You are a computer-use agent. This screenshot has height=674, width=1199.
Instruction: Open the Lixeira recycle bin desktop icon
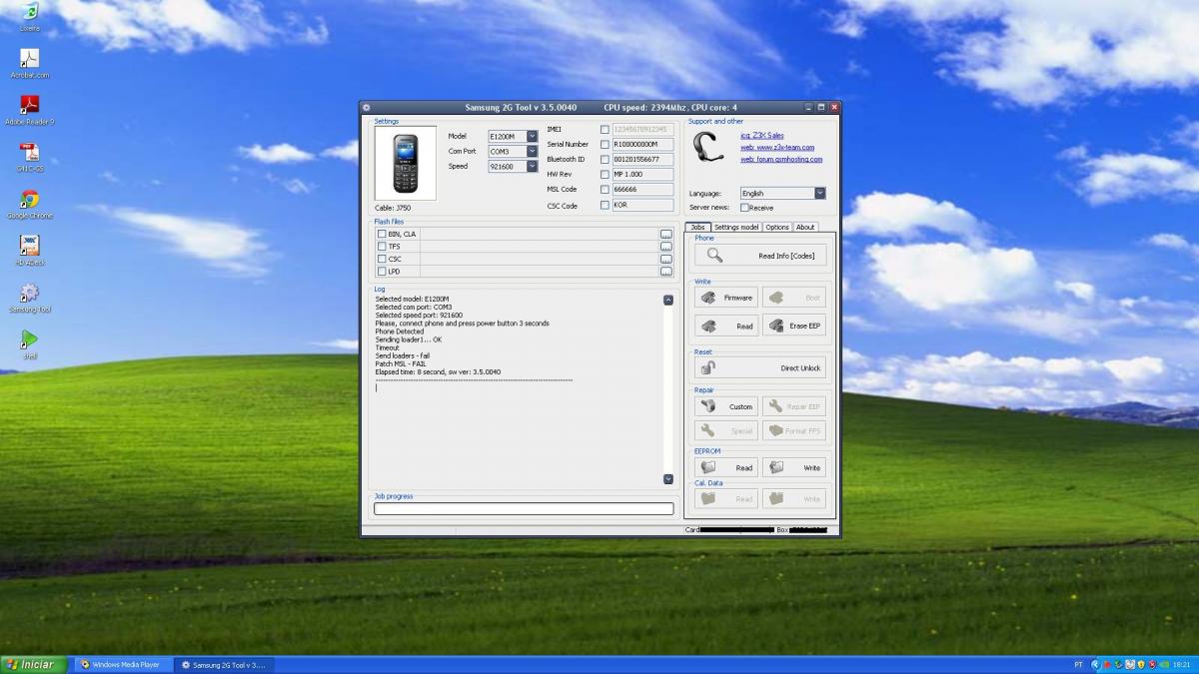[x=30, y=12]
